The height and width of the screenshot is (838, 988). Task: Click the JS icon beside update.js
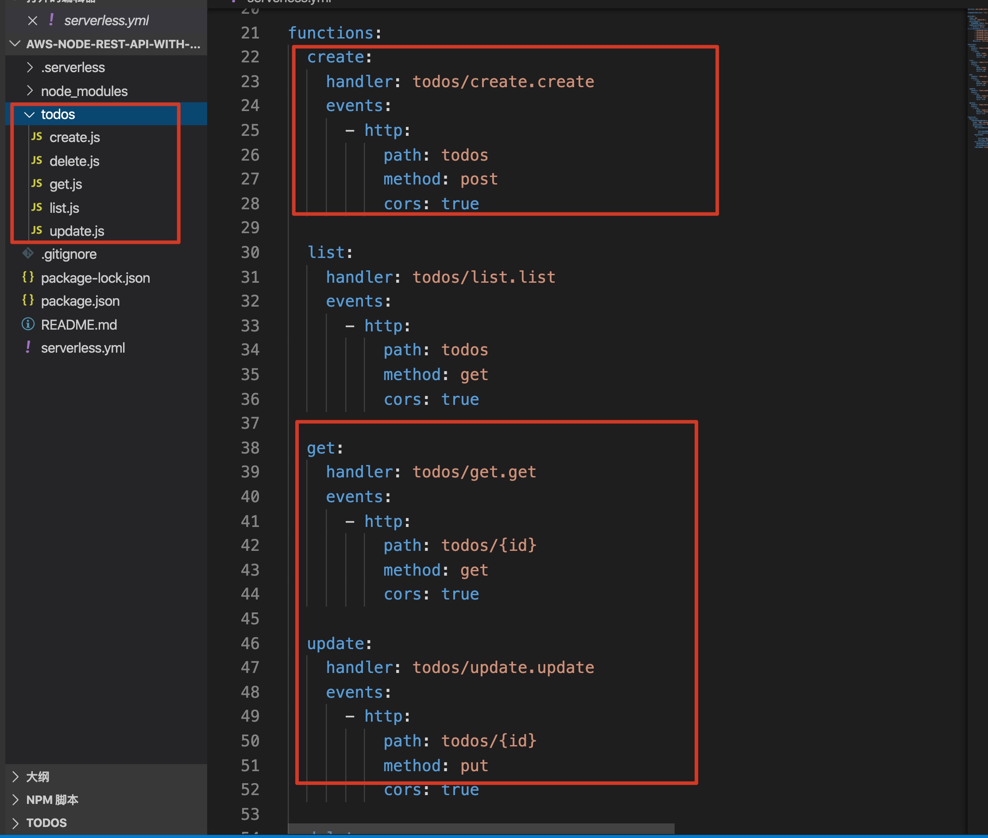[37, 231]
